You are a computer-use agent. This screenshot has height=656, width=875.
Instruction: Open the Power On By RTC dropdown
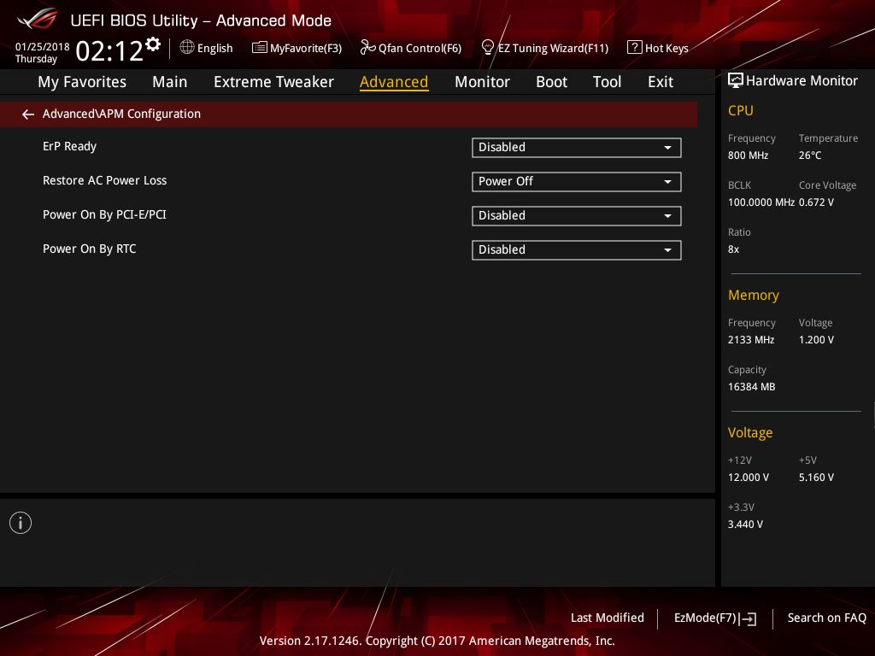(x=576, y=250)
